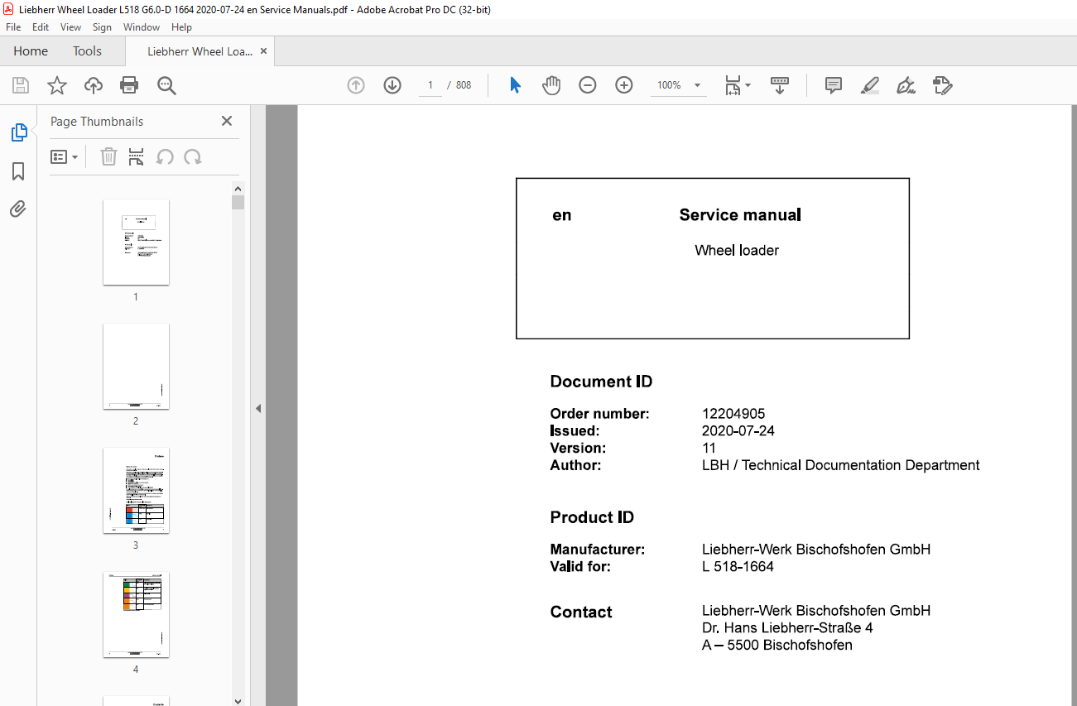
Task: Print the document with the printer icon
Action: [129, 85]
